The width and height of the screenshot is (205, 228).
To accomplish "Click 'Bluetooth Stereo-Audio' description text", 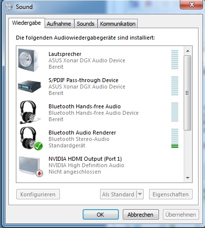I will coord(79,139).
